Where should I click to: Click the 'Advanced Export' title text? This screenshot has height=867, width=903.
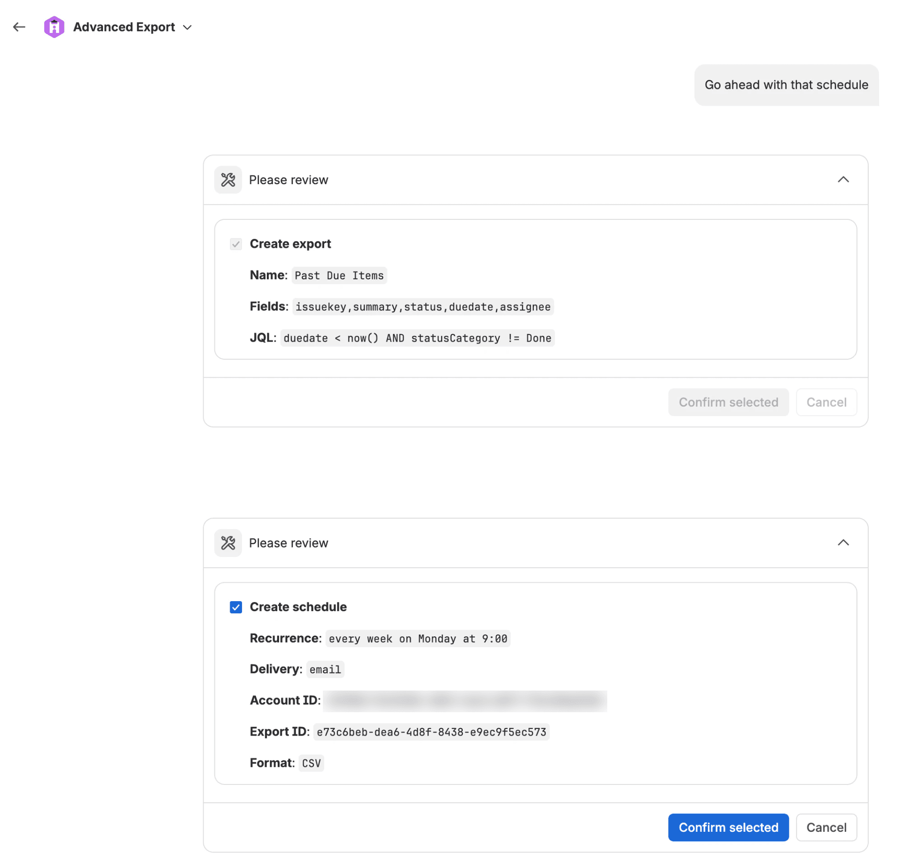[x=125, y=27]
